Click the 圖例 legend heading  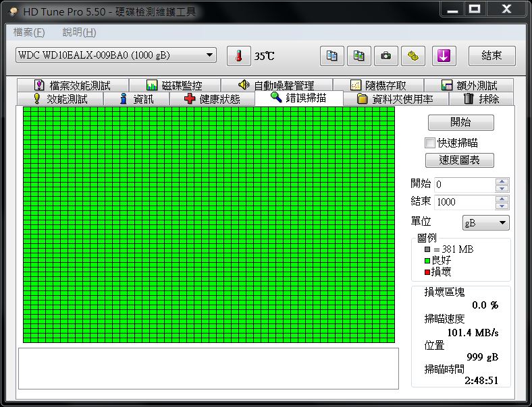[x=427, y=238]
